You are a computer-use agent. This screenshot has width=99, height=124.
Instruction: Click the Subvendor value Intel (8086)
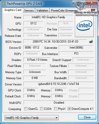point(76,48)
